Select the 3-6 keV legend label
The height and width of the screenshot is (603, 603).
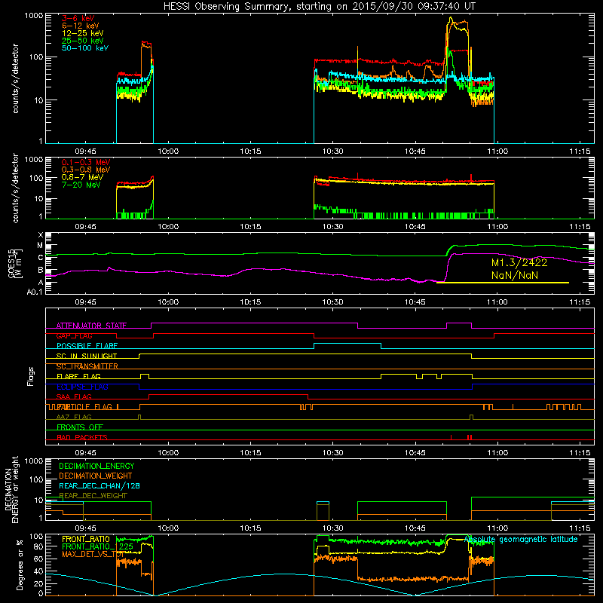(78, 18)
